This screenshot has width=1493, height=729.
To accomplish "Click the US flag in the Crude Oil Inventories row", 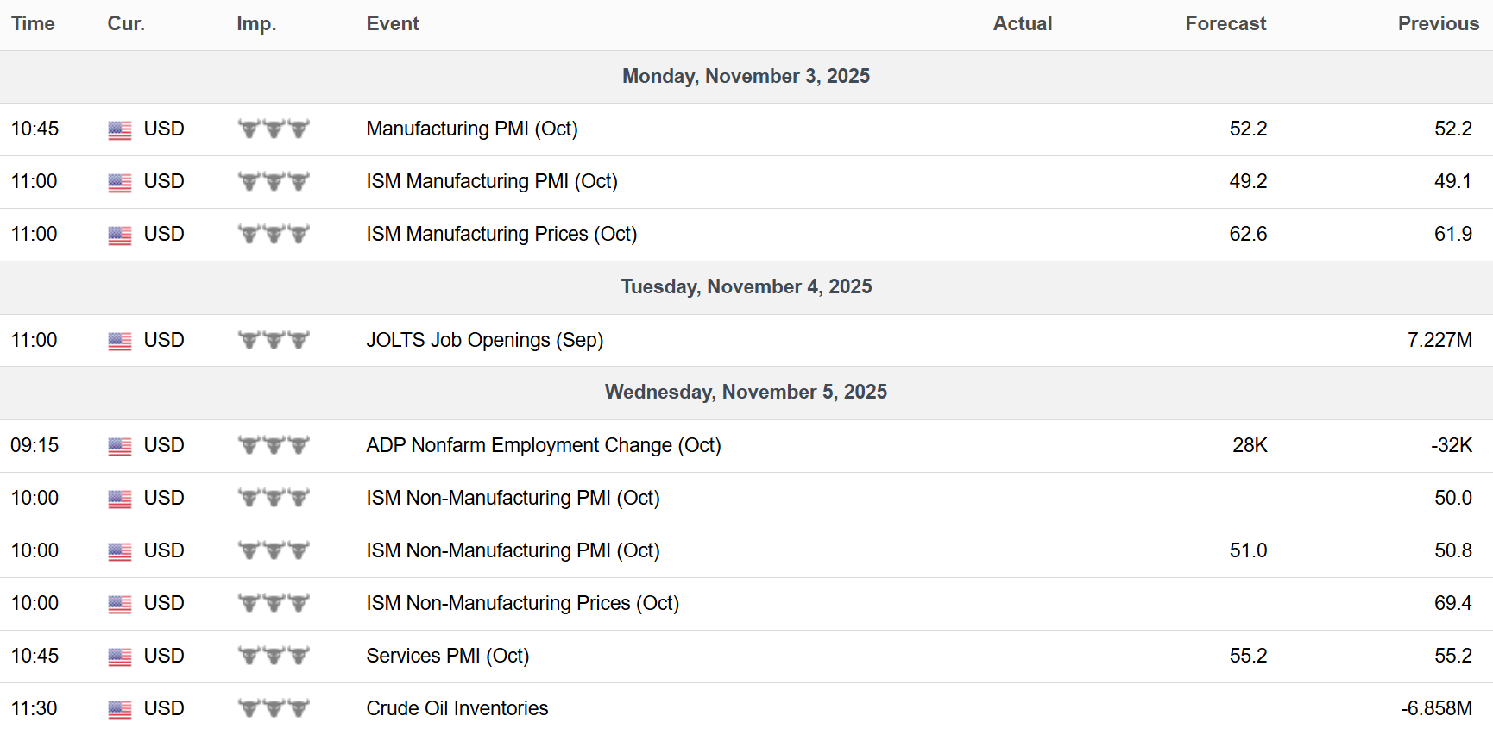I will click(x=120, y=709).
